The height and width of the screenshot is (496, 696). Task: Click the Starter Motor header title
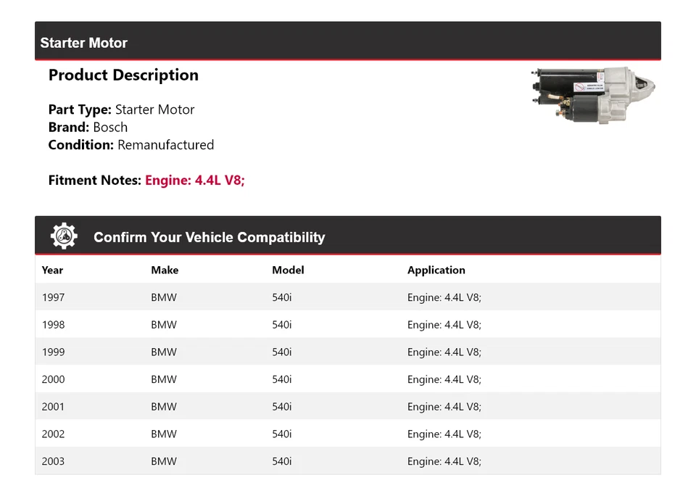tap(84, 43)
